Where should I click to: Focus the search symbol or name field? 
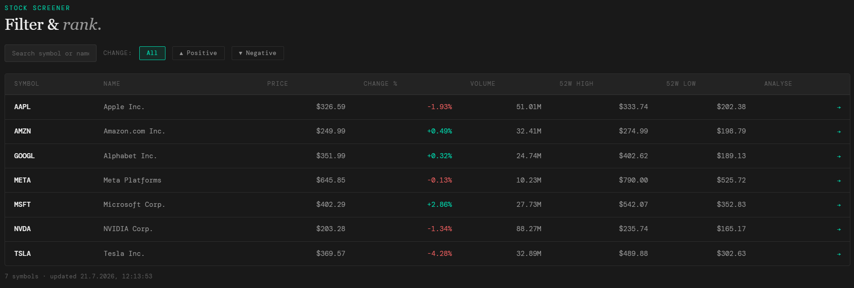coord(51,53)
